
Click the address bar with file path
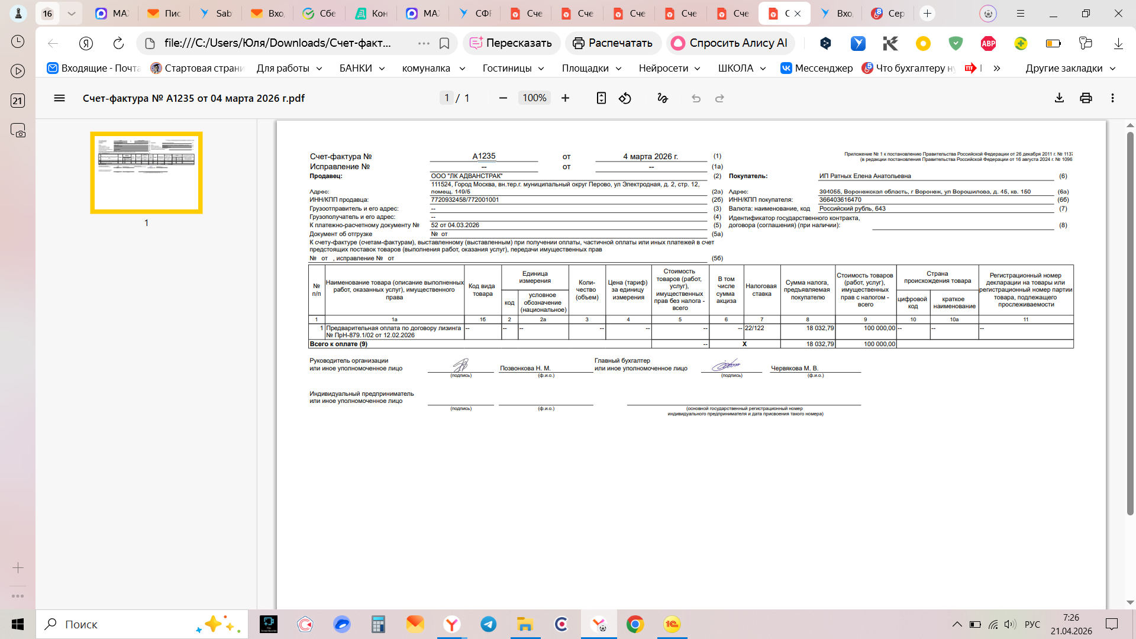click(x=278, y=43)
